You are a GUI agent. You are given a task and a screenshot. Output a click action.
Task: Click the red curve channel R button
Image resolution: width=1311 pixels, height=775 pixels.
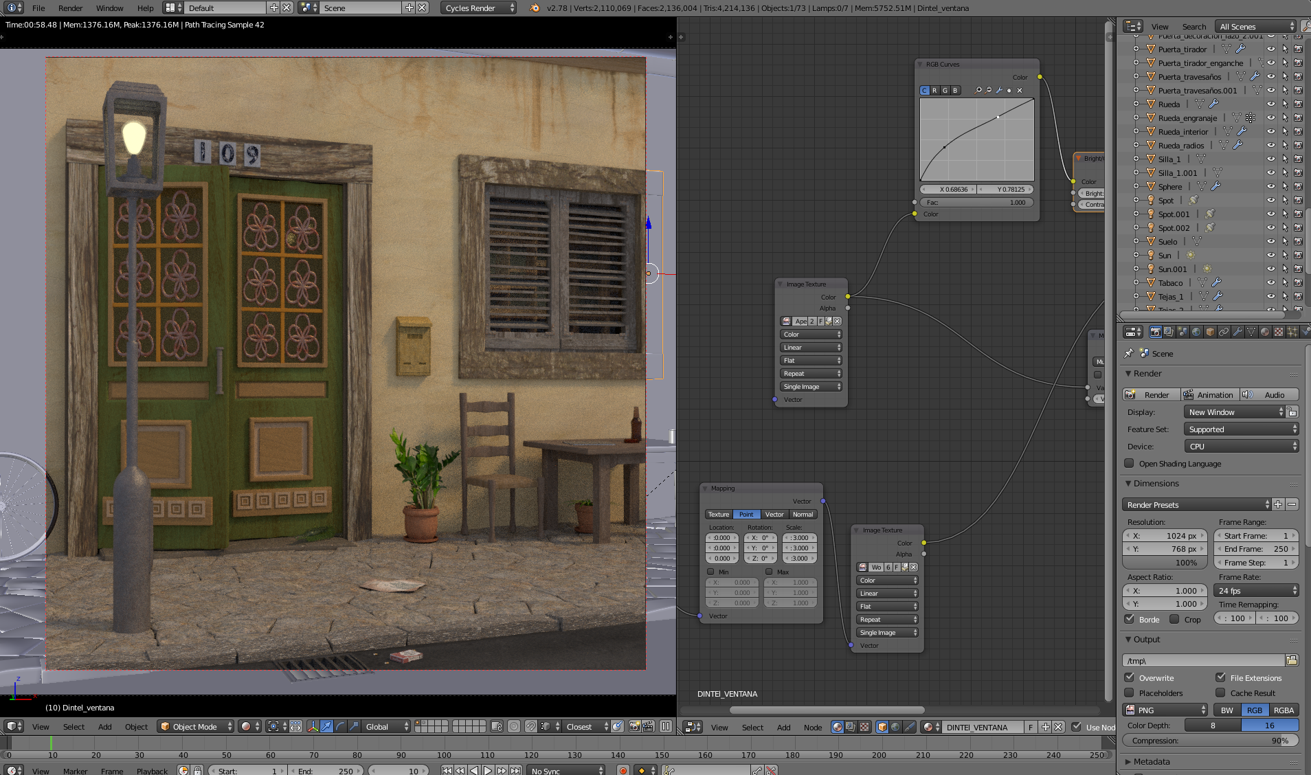[934, 91]
